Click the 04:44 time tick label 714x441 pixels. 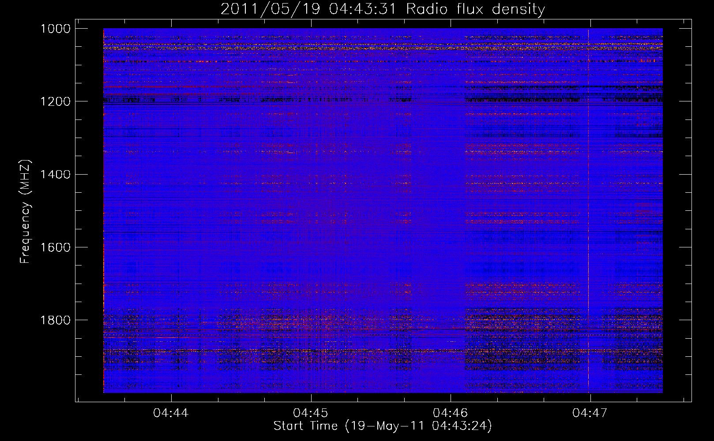[171, 413]
